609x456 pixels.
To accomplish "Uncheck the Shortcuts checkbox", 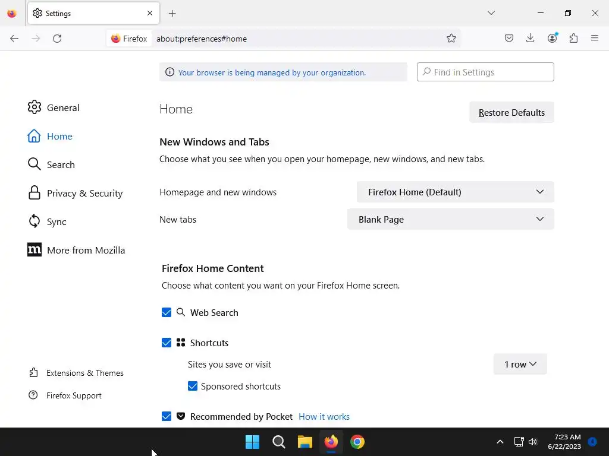I will click(x=167, y=343).
